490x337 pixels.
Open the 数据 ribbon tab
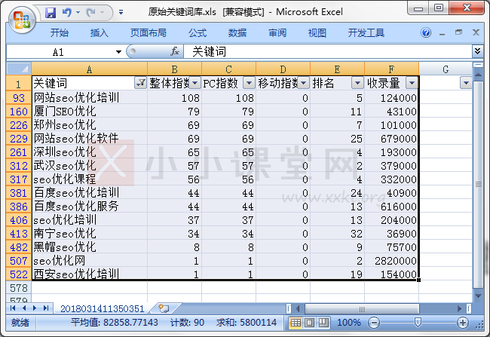(237, 32)
